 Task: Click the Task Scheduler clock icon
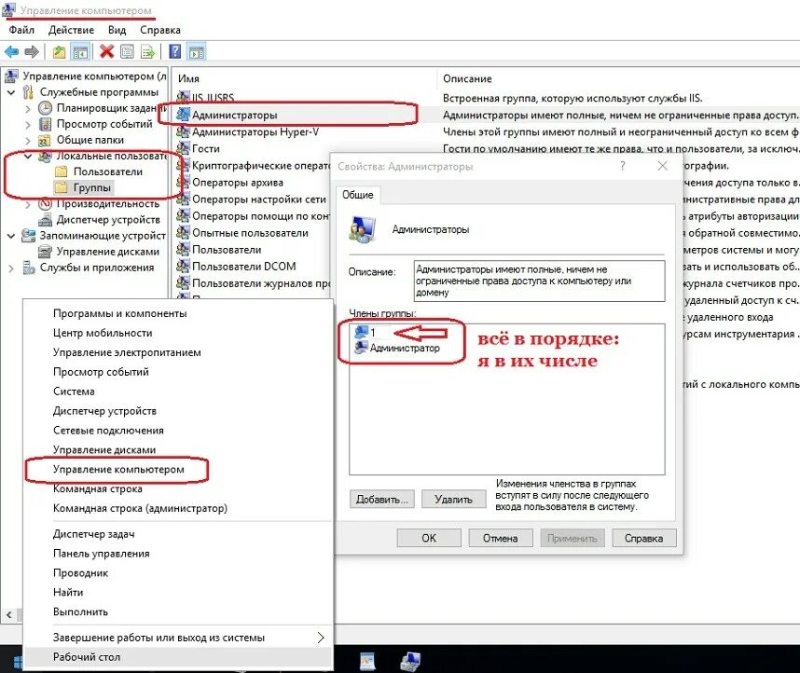(x=46, y=108)
